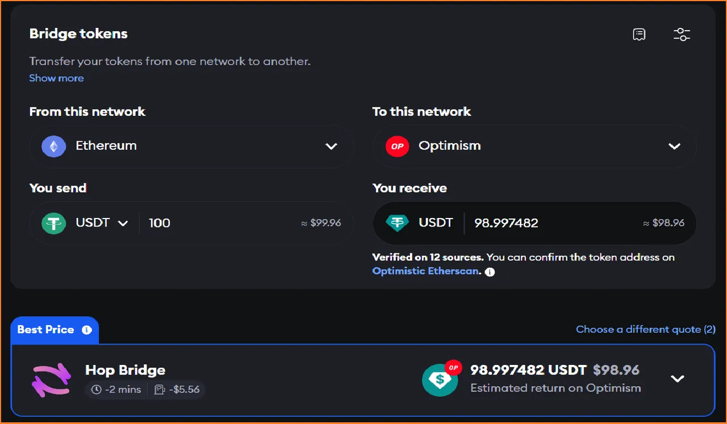Click the ≈ $99.96 send value

pos(321,223)
